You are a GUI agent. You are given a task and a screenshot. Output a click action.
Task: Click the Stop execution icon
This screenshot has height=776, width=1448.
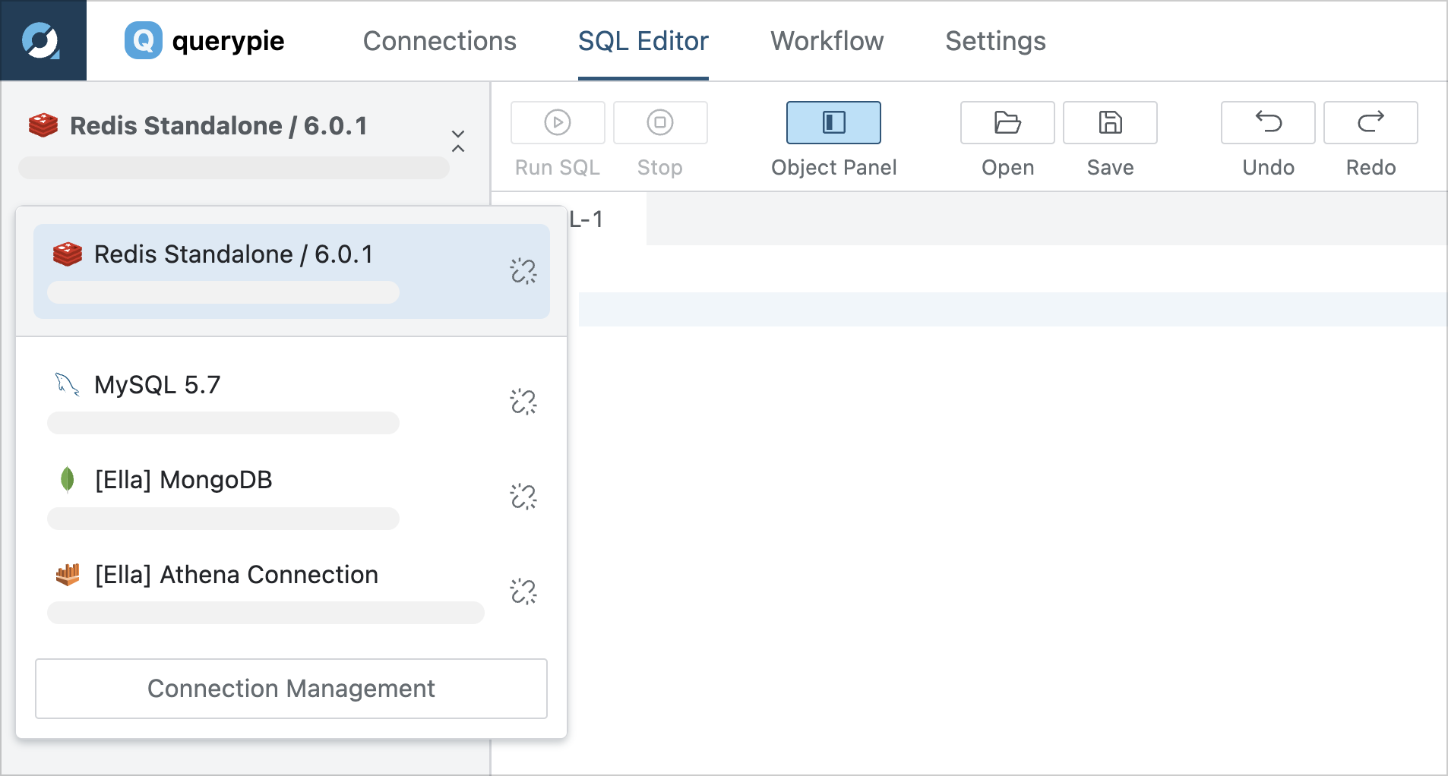tap(660, 122)
